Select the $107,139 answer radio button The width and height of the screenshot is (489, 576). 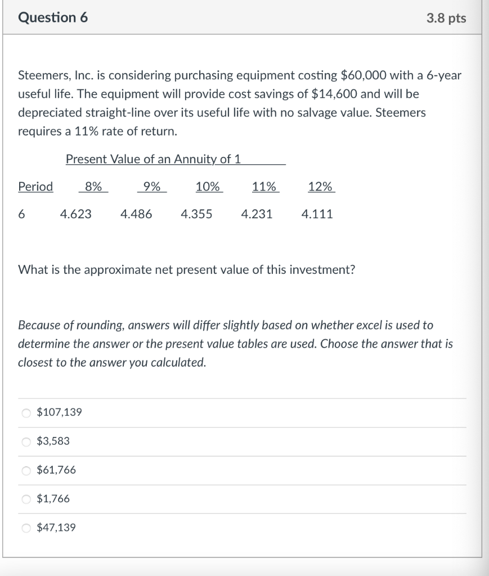(x=26, y=413)
